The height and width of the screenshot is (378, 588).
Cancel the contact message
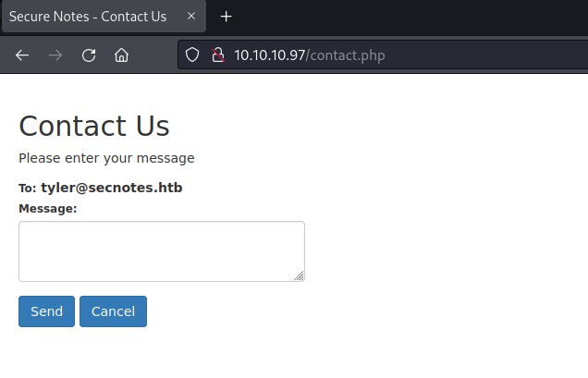click(x=113, y=311)
